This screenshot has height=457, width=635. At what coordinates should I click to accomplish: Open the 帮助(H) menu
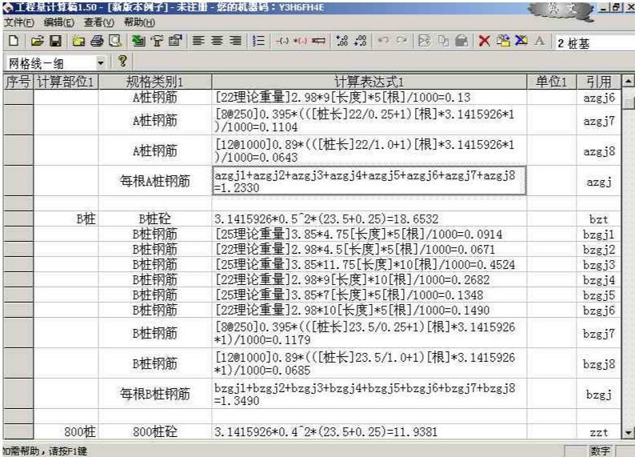[x=139, y=22]
